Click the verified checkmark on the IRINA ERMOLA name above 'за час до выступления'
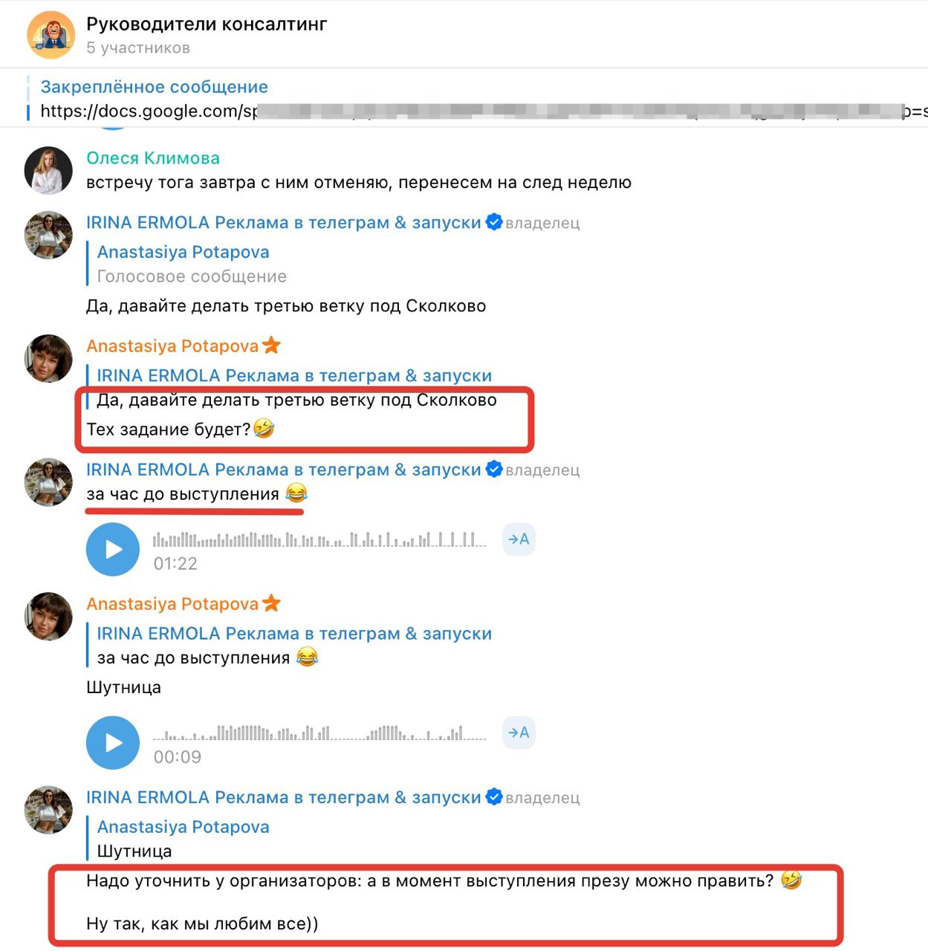The width and height of the screenshot is (928, 951). pyautogui.click(x=494, y=470)
